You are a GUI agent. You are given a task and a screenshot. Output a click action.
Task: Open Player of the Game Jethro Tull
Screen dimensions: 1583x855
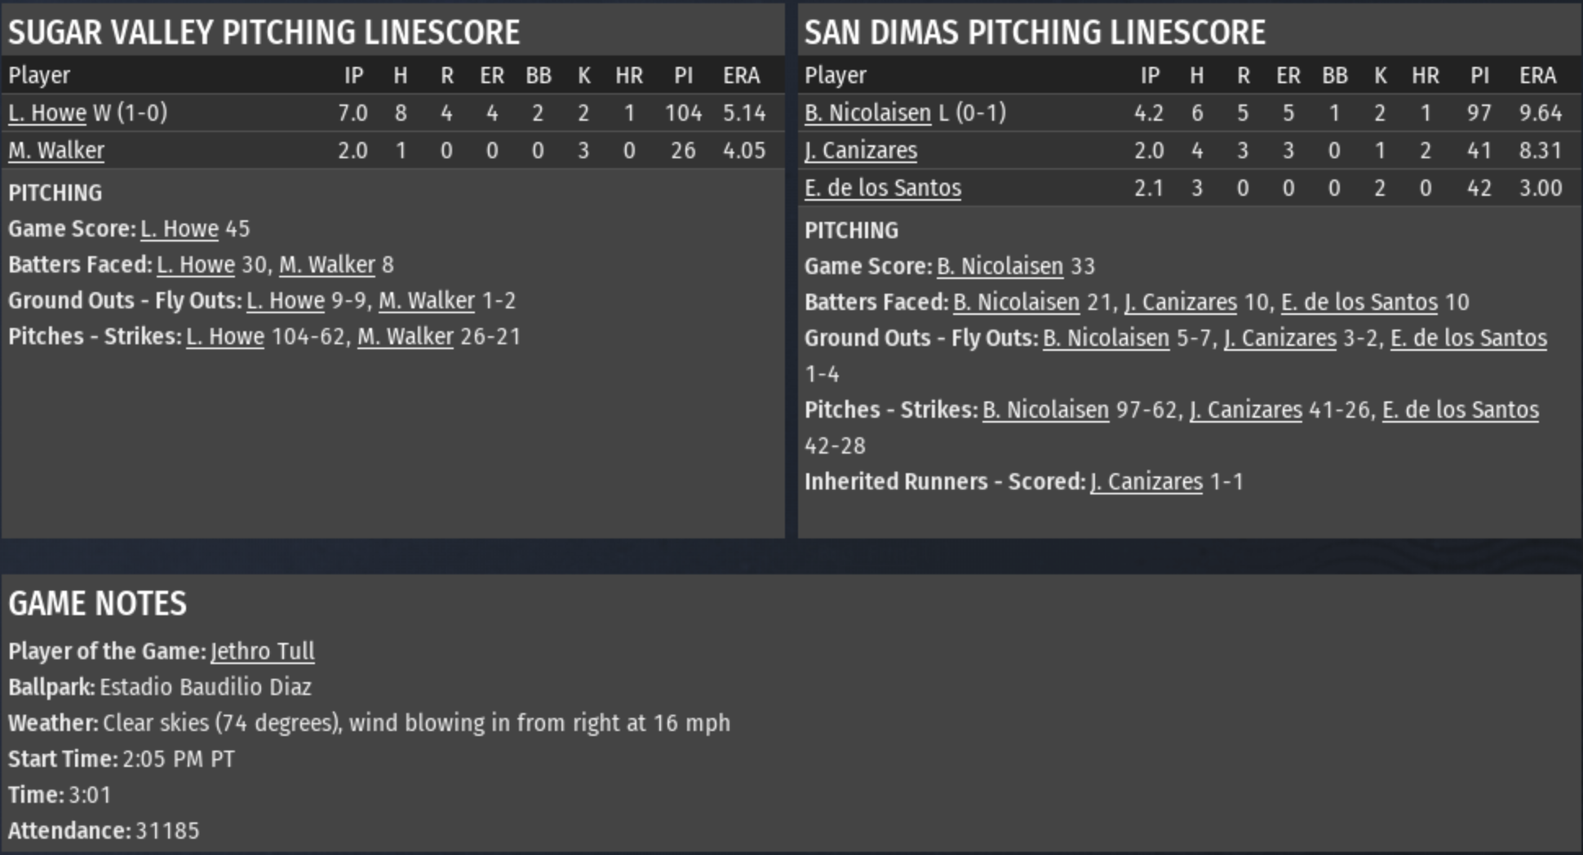coord(262,651)
